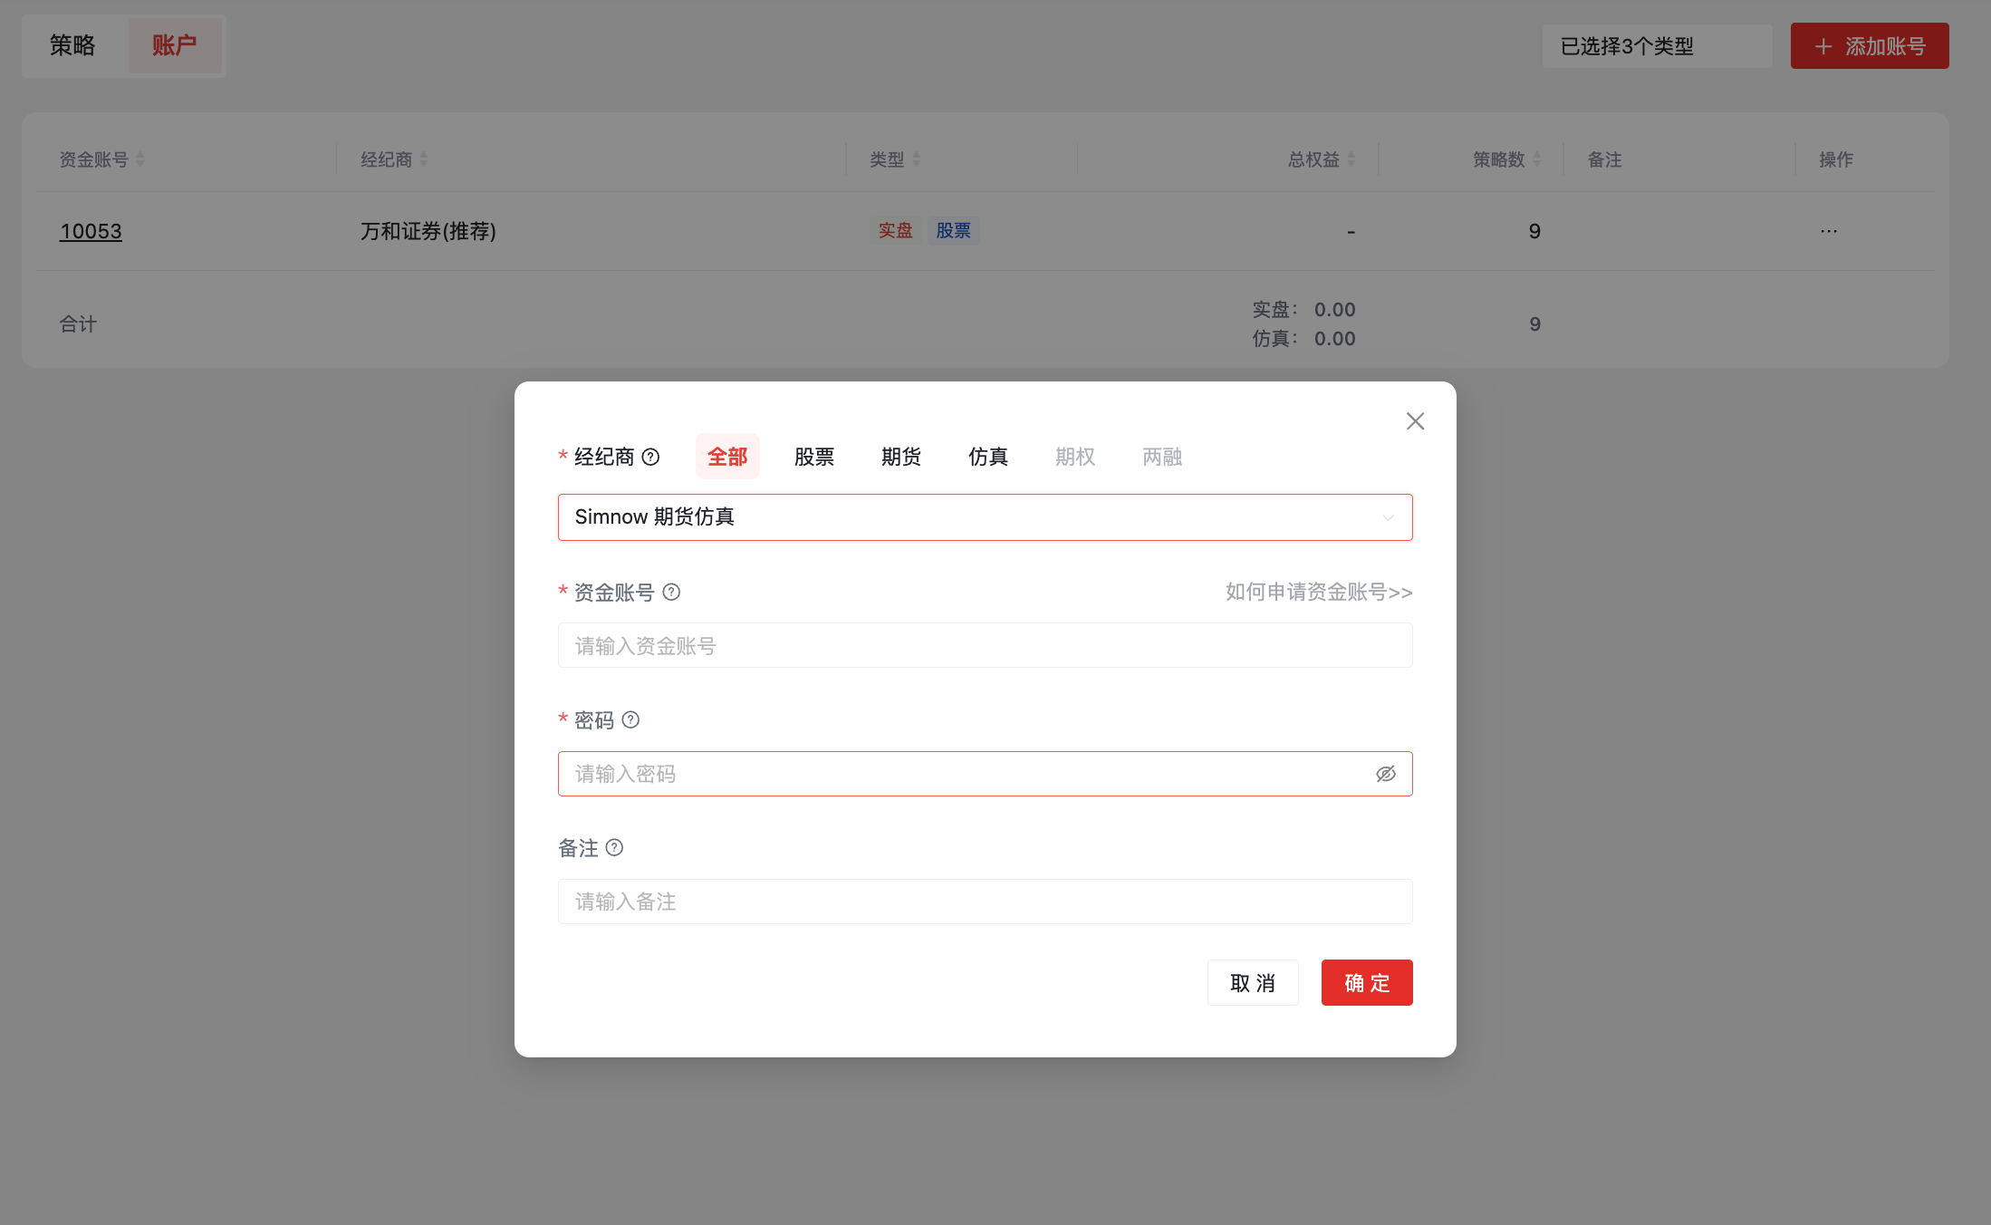Select the 股票 broker filter
This screenshot has width=1991, height=1225.
[813, 457]
